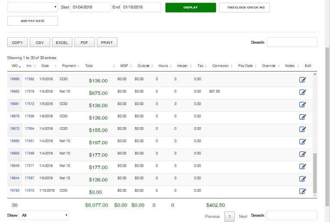Open the Show entries dropdown set to All
The height and width of the screenshot is (222, 330).
[x=43, y=215]
